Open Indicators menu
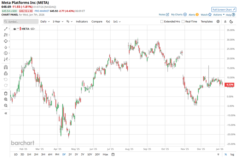Screen dimensions: 238x159 coord(82,22)
